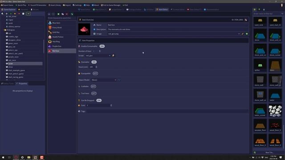This screenshot has height=160, width=285.
Task: Enable the Equippable switch
Action: tap(95, 73)
